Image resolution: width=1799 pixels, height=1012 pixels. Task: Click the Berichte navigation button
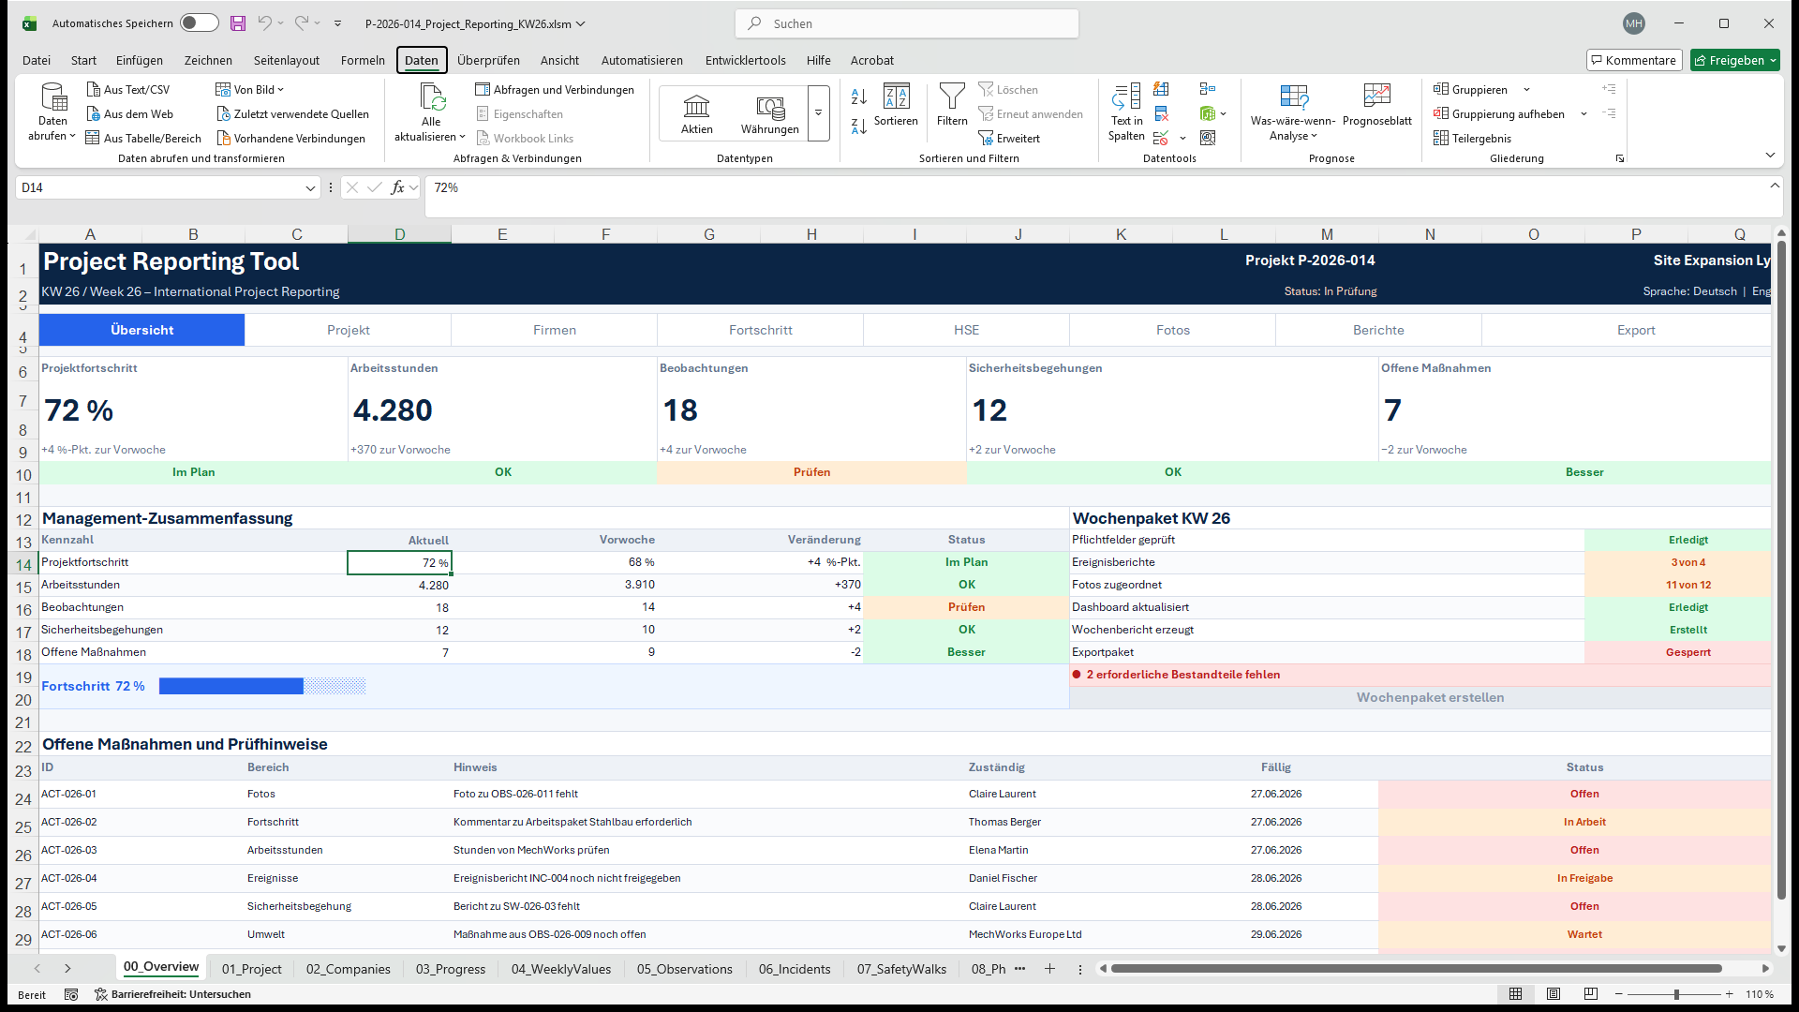1378,330
